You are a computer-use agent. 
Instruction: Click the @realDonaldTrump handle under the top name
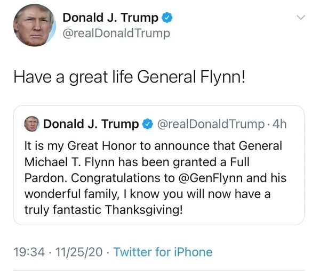click(116, 34)
